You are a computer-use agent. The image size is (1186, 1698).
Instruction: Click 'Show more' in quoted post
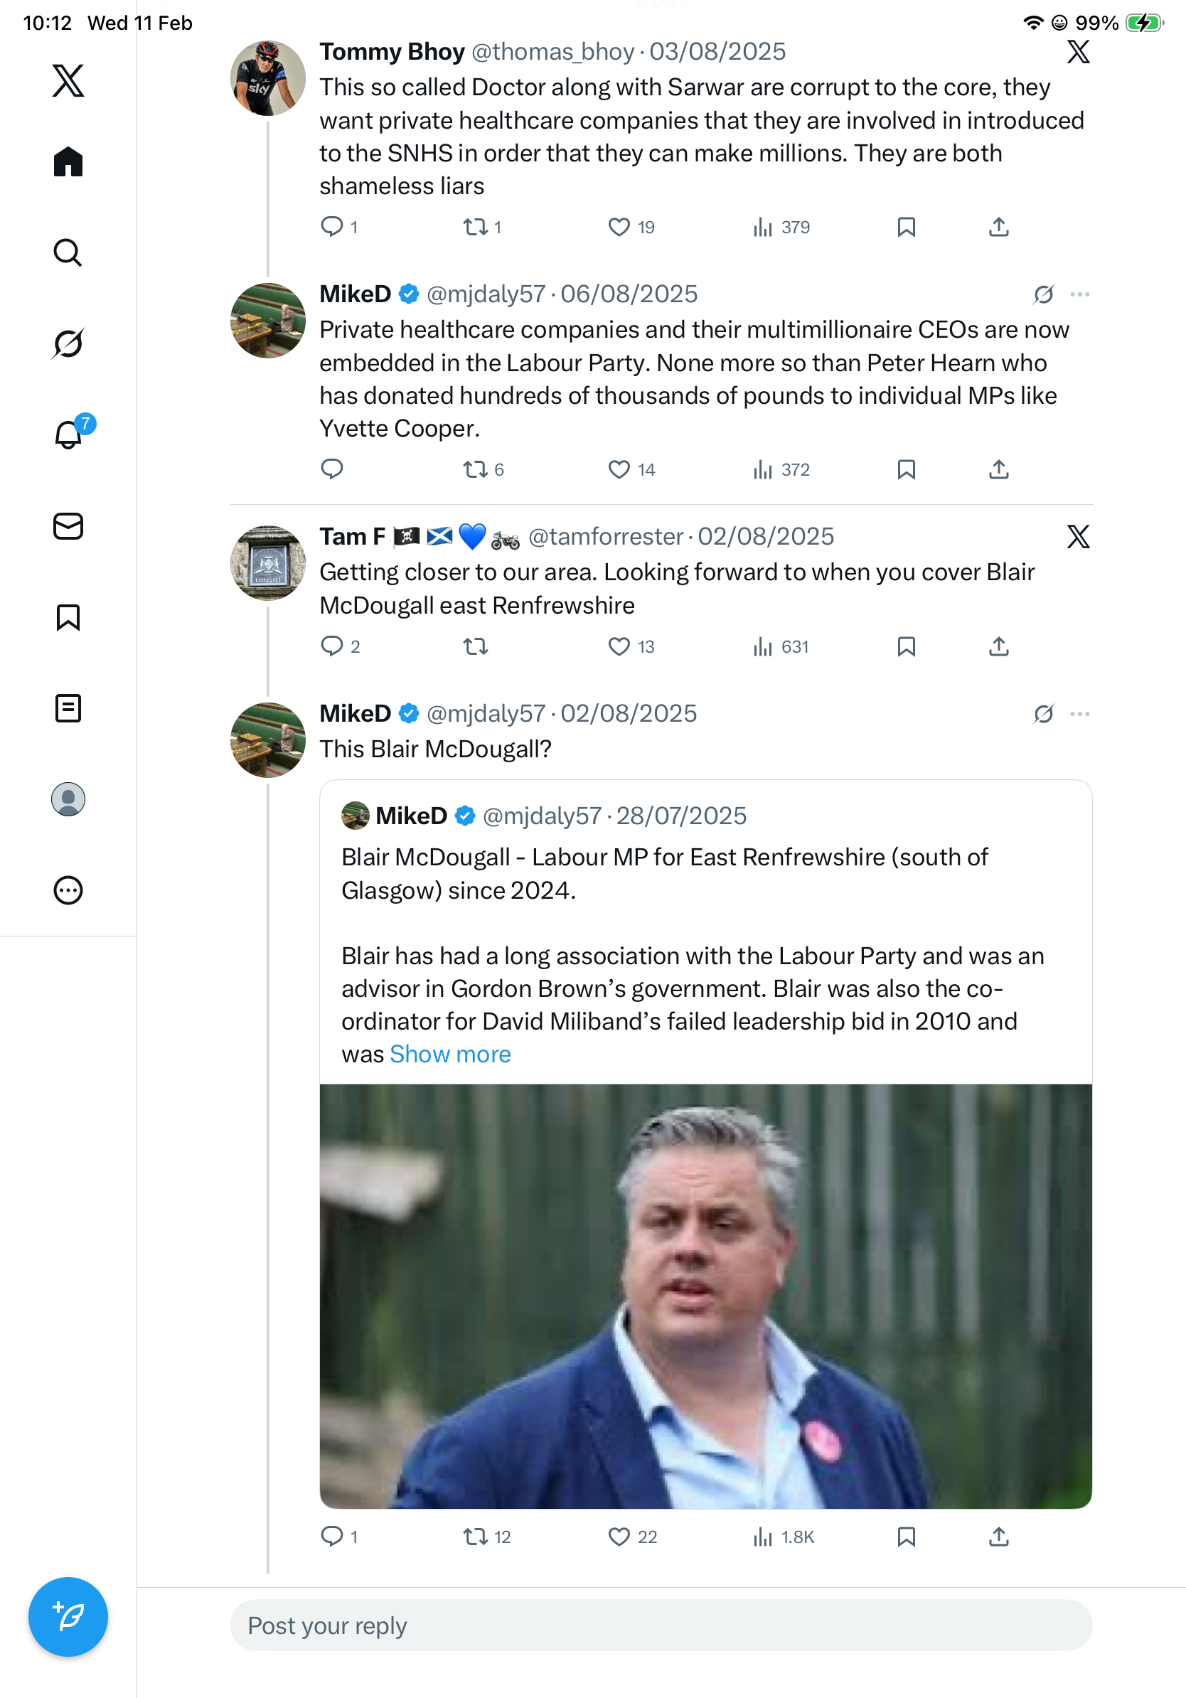450,1054
